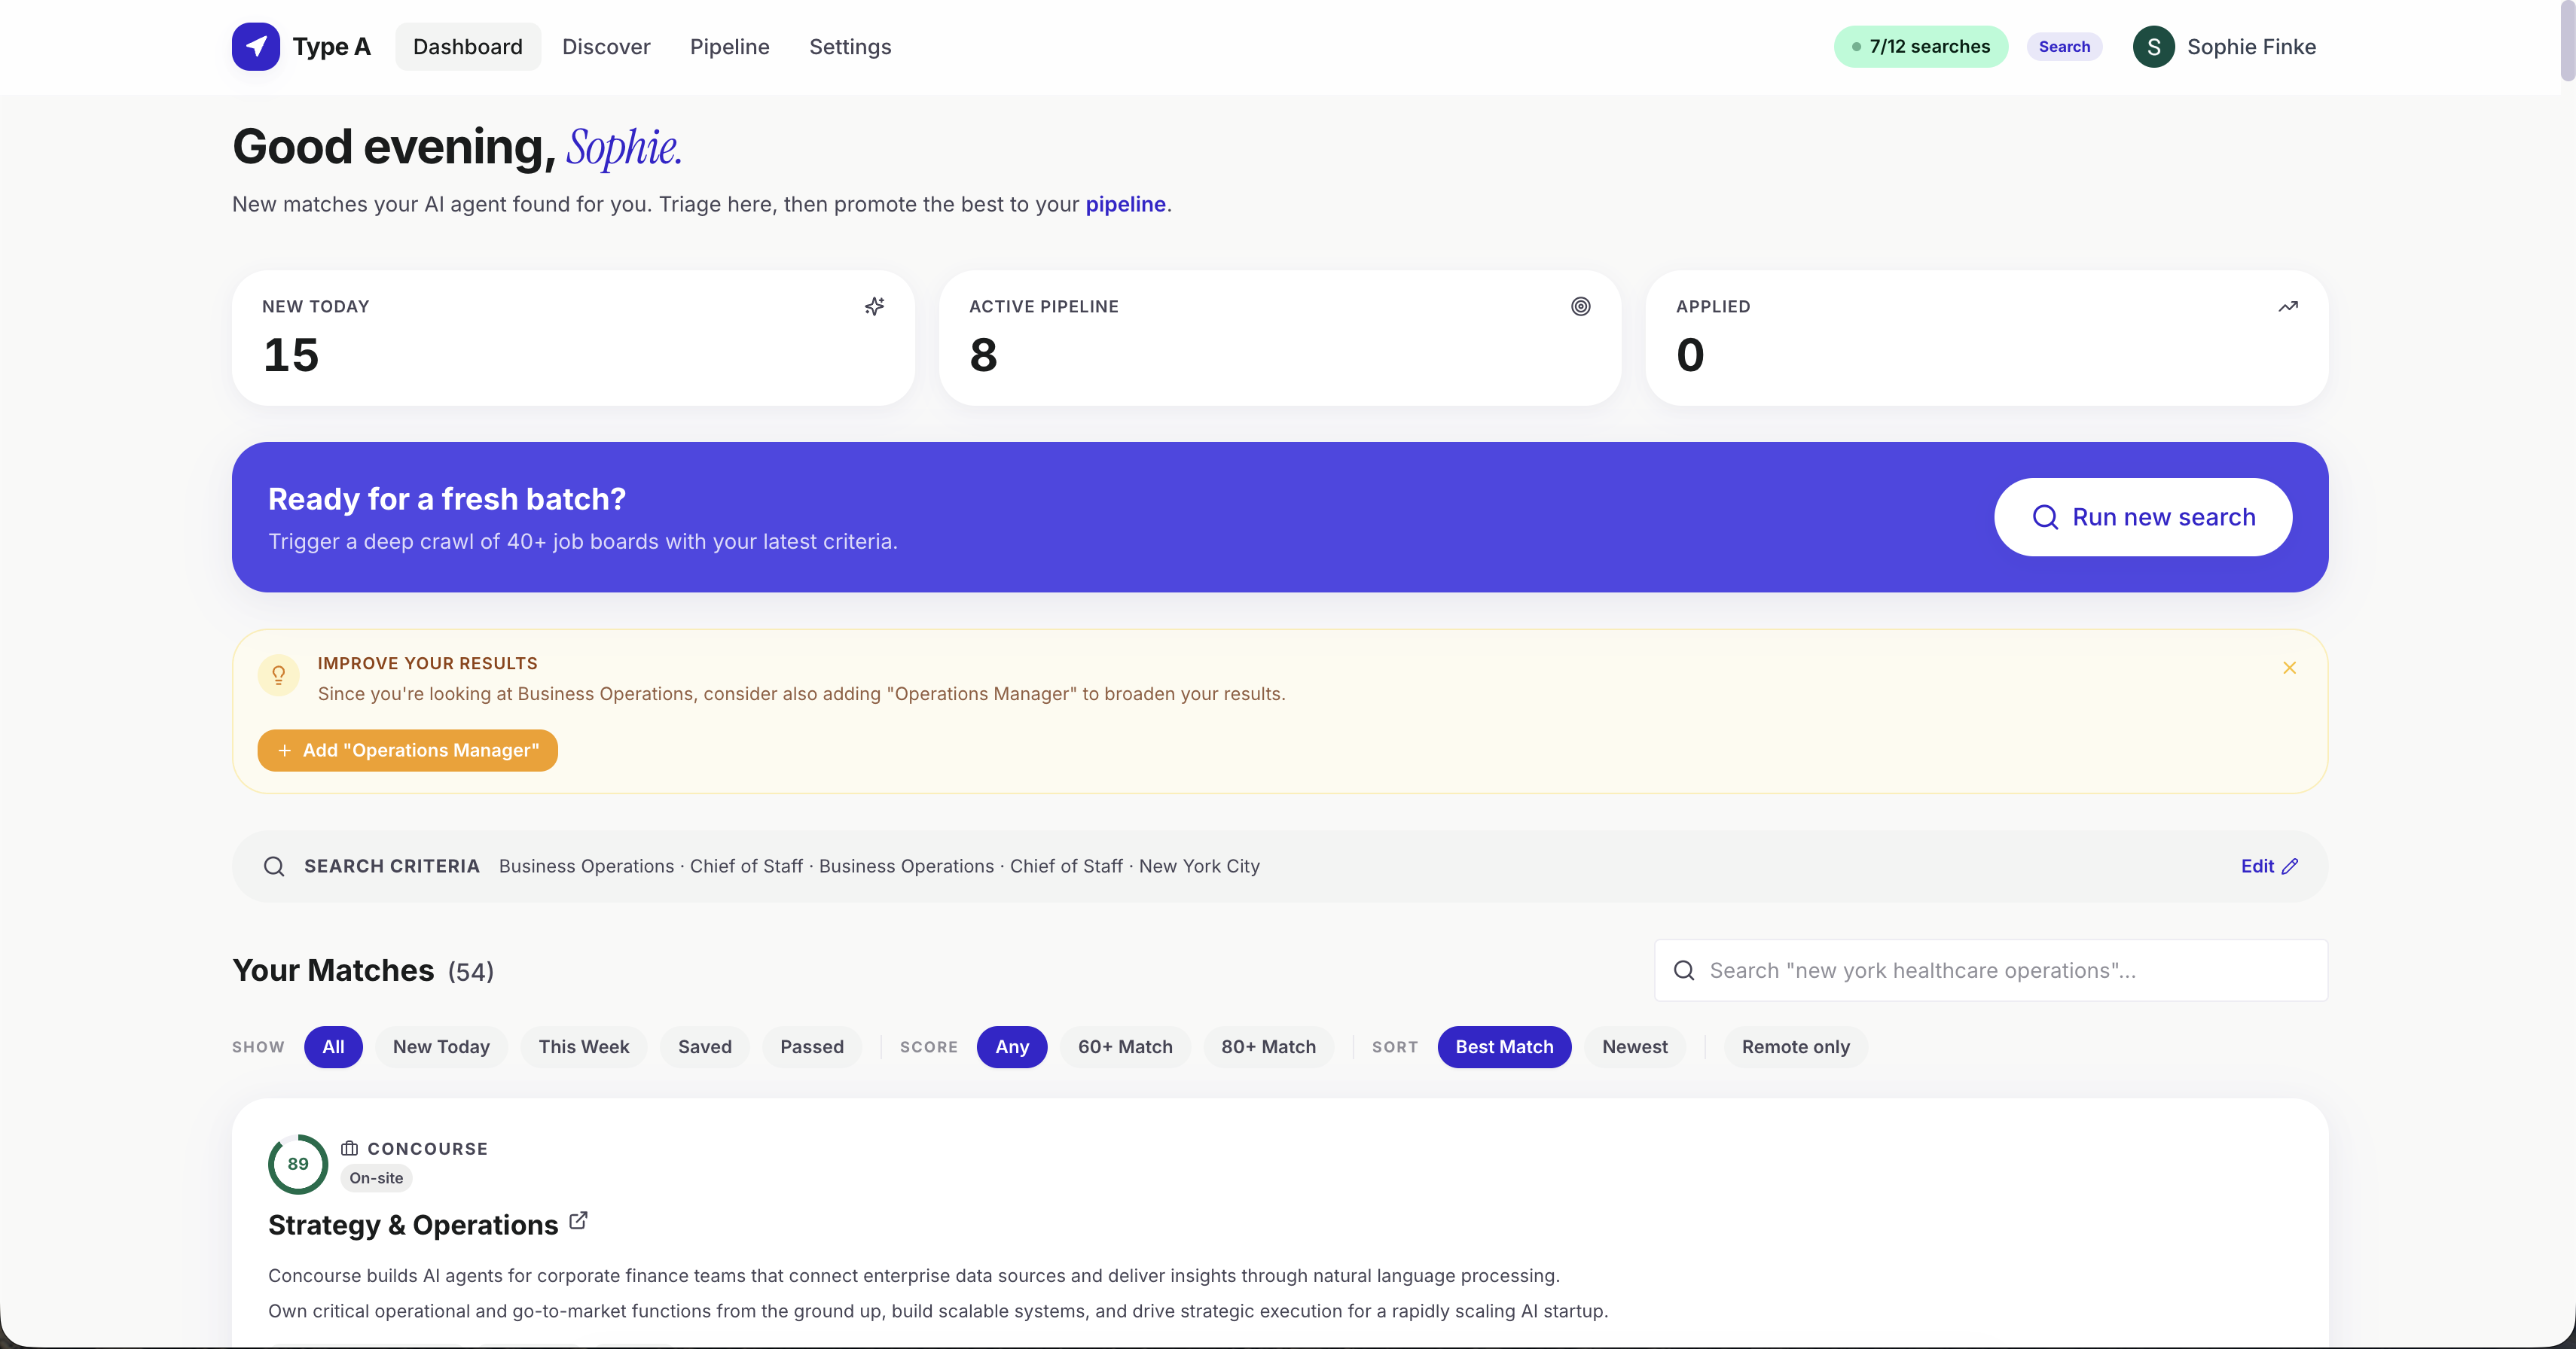
Task: Open the Settings tab
Action: [x=850, y=47]
